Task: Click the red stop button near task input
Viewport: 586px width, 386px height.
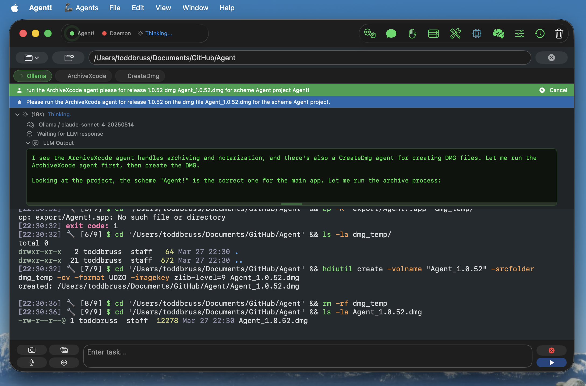Action: tap(551, 350)
